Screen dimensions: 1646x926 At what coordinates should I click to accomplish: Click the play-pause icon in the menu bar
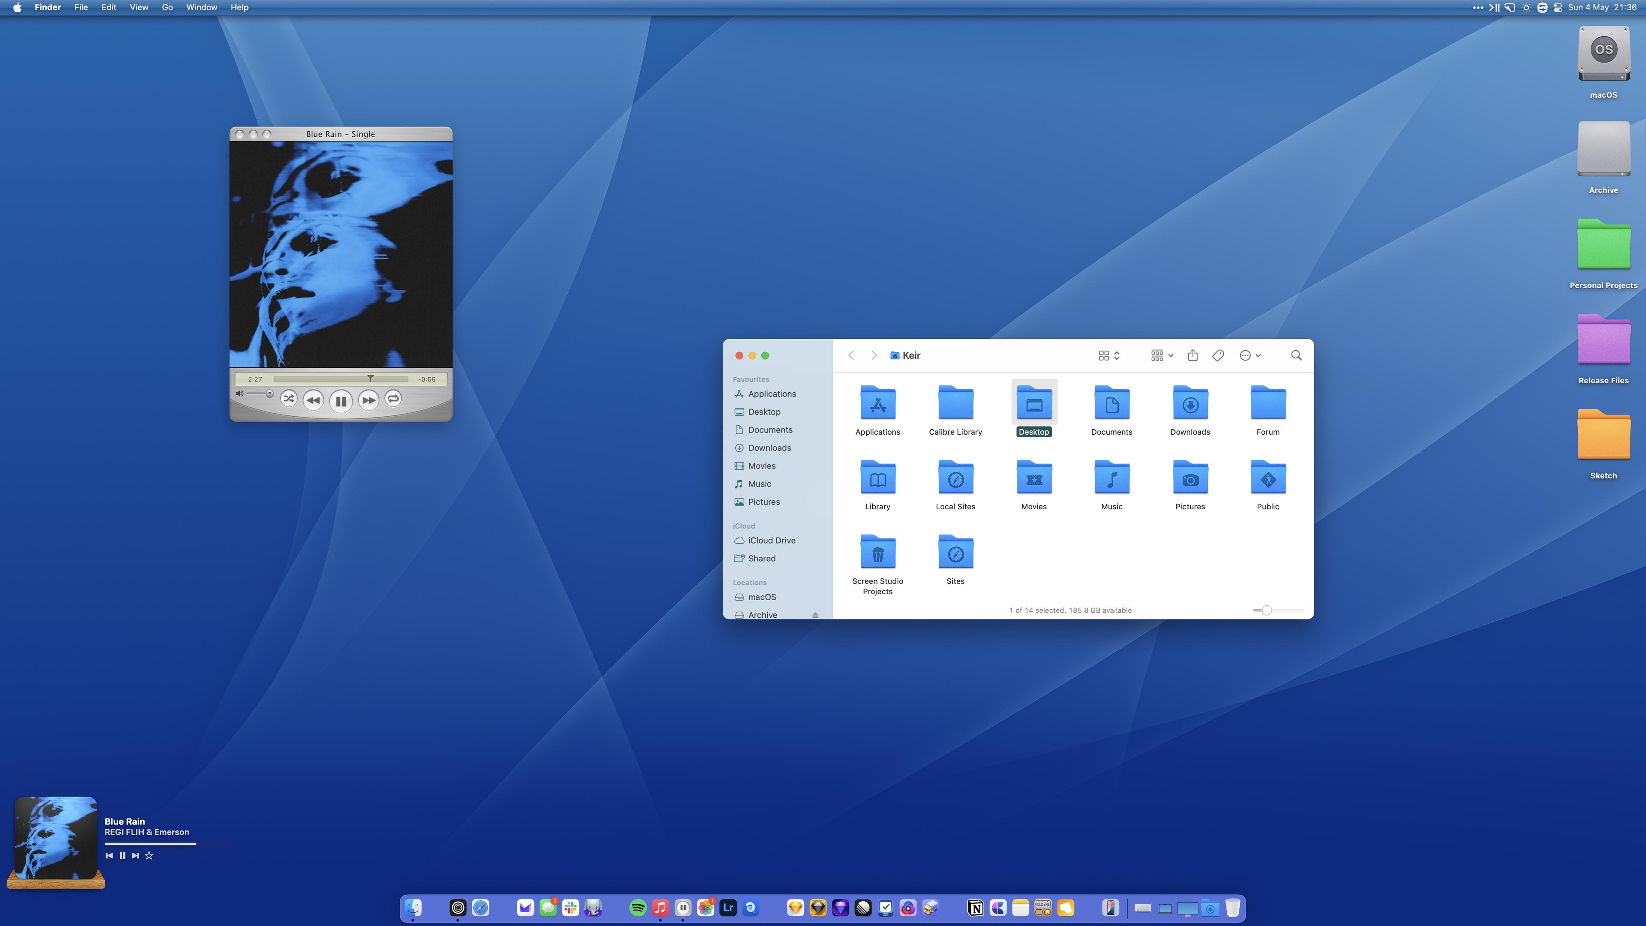(1494, 8)
